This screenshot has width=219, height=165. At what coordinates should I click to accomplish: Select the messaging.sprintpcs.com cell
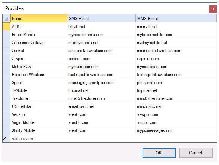click(101, 82)
